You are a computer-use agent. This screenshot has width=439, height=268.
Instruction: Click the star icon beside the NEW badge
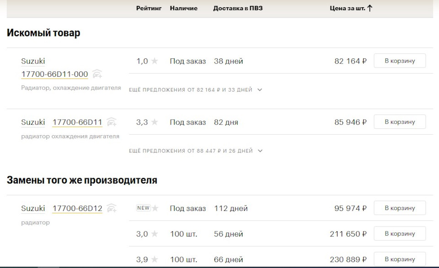[156, 208]
